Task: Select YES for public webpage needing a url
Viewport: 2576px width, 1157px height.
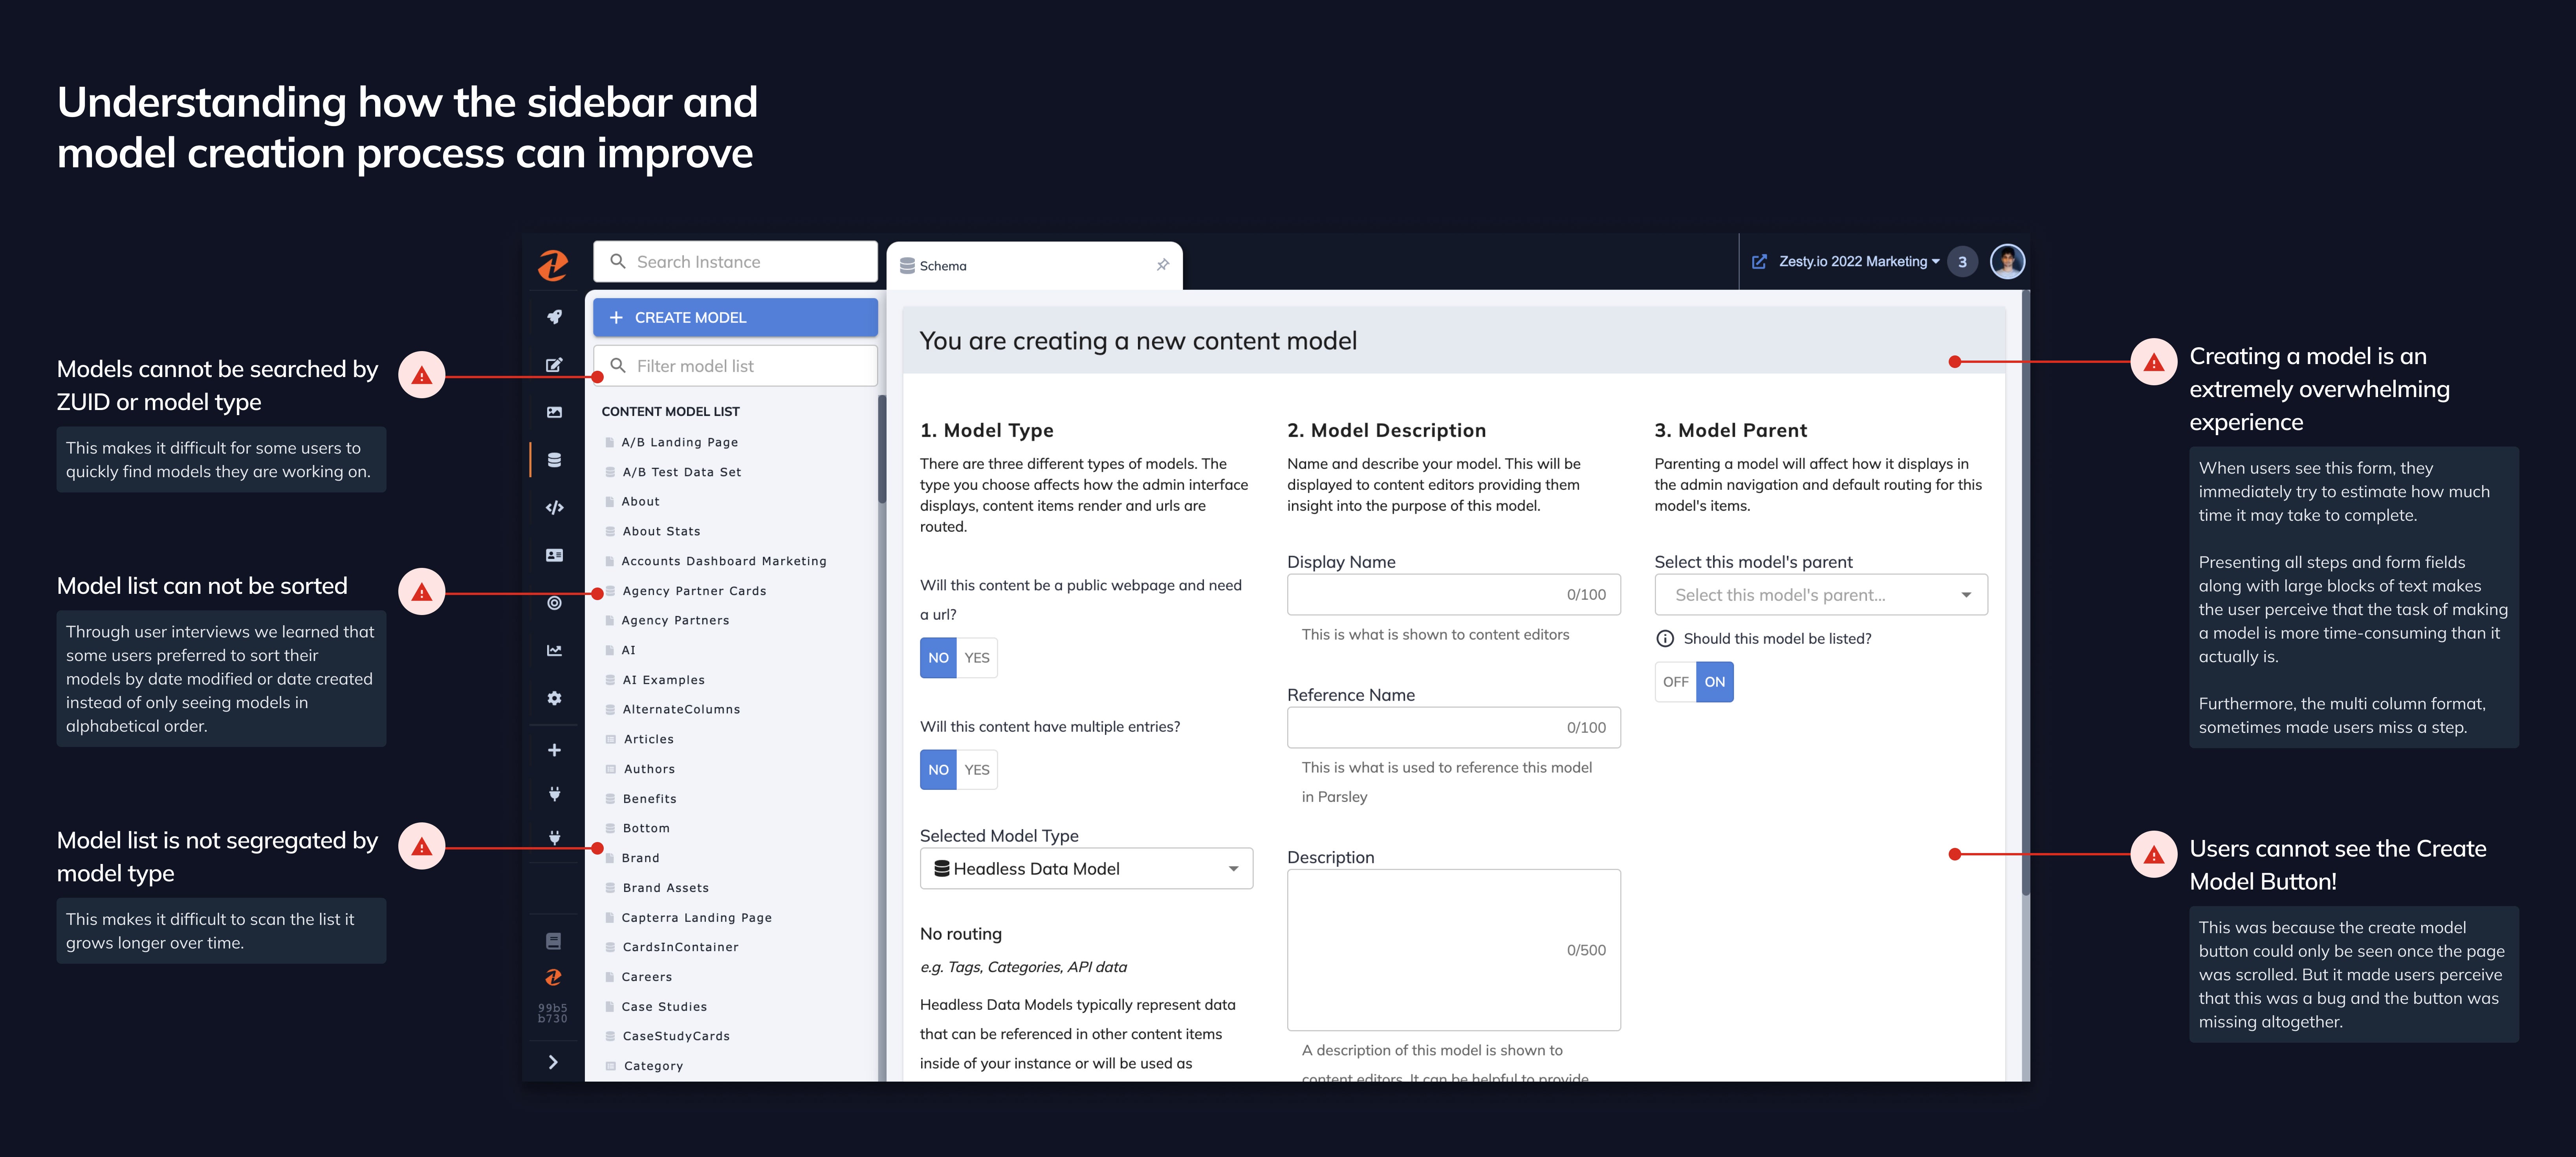Action: click(977, 658)
